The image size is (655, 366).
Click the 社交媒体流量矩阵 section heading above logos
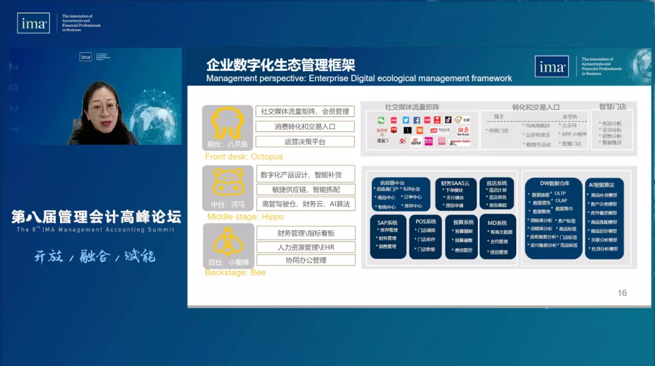point(412,107)
